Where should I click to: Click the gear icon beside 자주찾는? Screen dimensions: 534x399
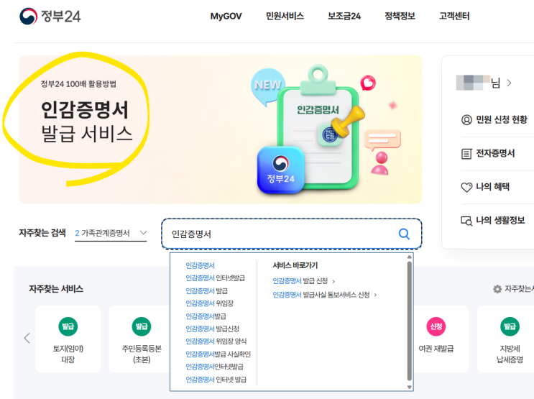[497, 289]
